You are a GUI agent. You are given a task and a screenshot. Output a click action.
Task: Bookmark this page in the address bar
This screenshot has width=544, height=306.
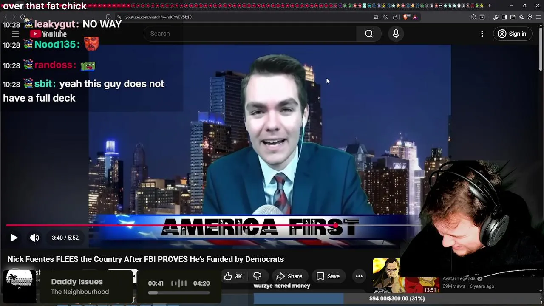click(x=108, y=17)
